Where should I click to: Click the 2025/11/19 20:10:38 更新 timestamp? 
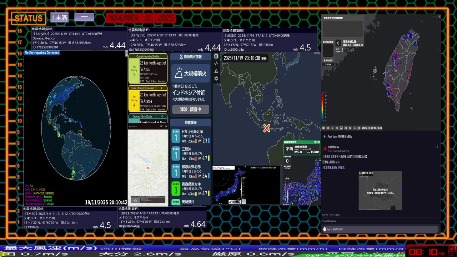(x=245, y=58)
